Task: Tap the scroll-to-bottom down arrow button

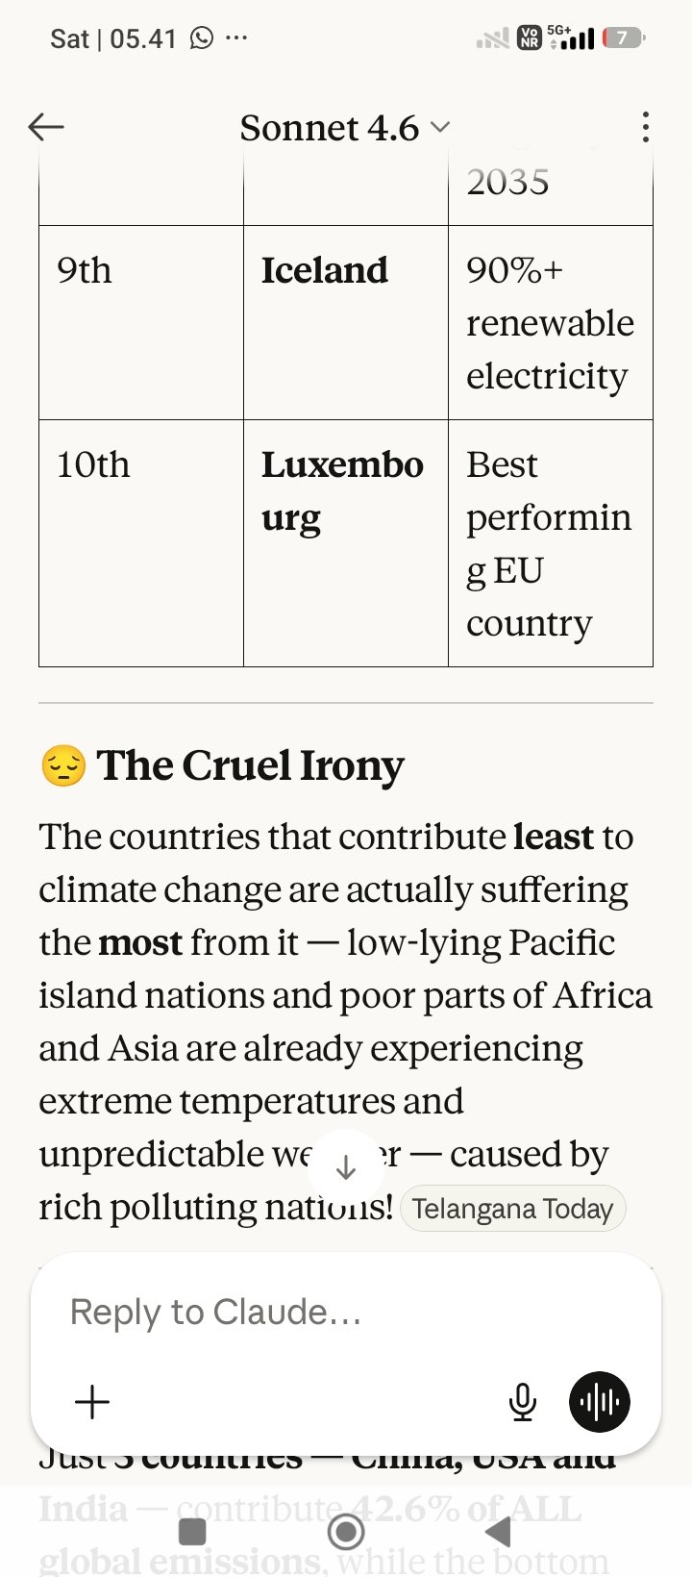Action: coord(346,1167)
